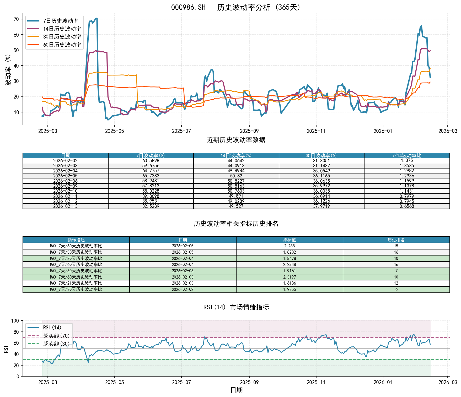Select the cell with ratio value 2.3197

[x=290, y=277]
